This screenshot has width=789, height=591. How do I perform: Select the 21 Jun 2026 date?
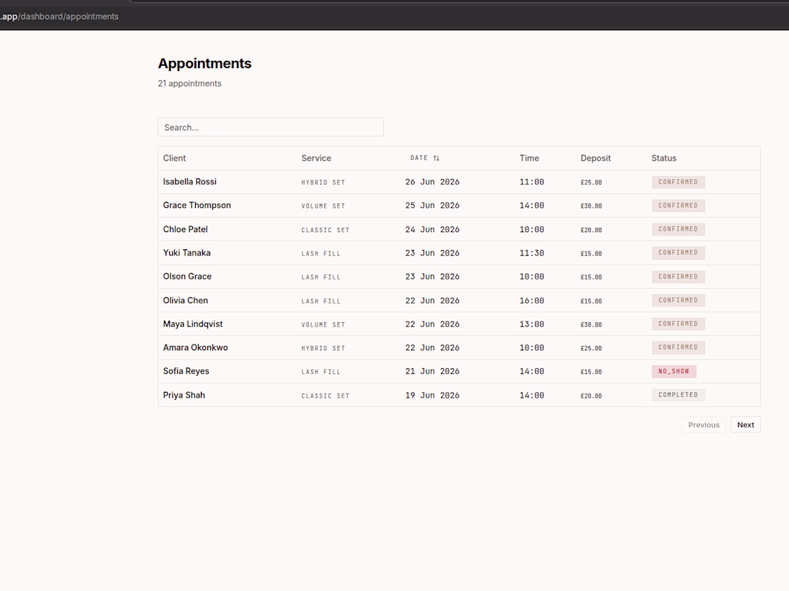tap(433, 371)
